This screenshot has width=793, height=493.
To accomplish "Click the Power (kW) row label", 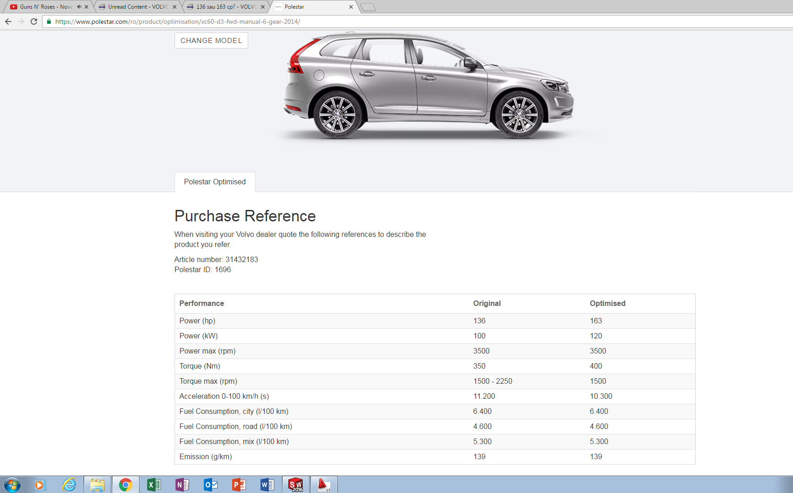I will click(x=198, y=336).
